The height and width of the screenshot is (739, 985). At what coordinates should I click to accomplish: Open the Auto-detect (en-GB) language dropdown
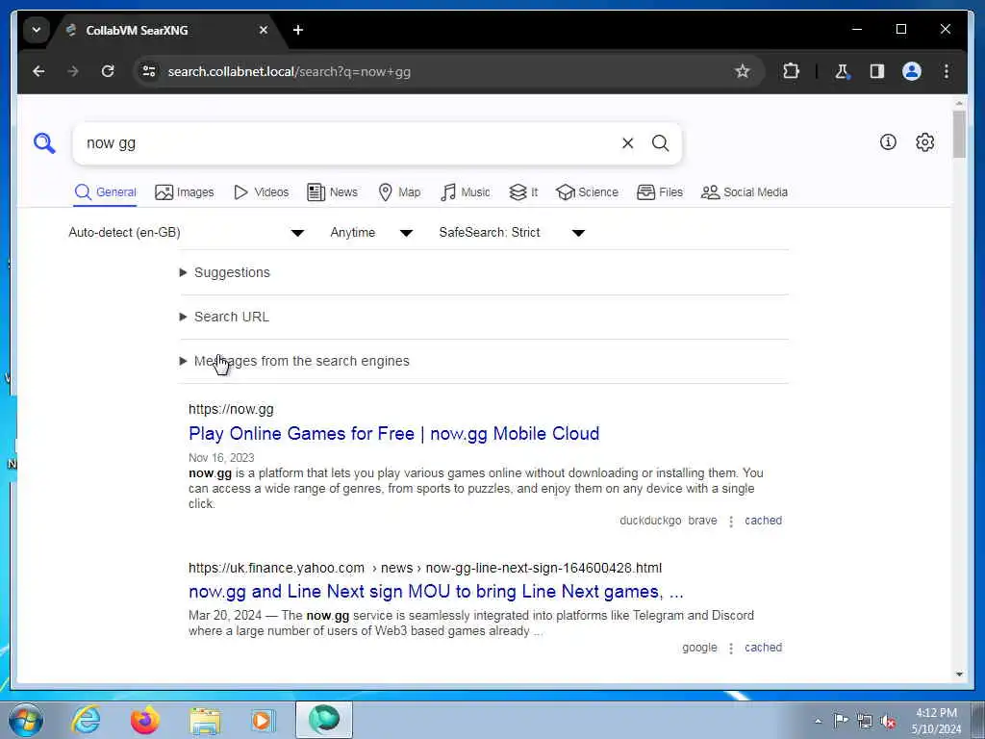pos(187,233)
